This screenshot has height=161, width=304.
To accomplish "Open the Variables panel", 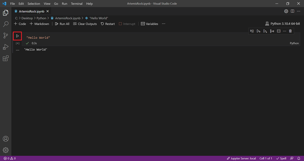I will pos(149,24).
